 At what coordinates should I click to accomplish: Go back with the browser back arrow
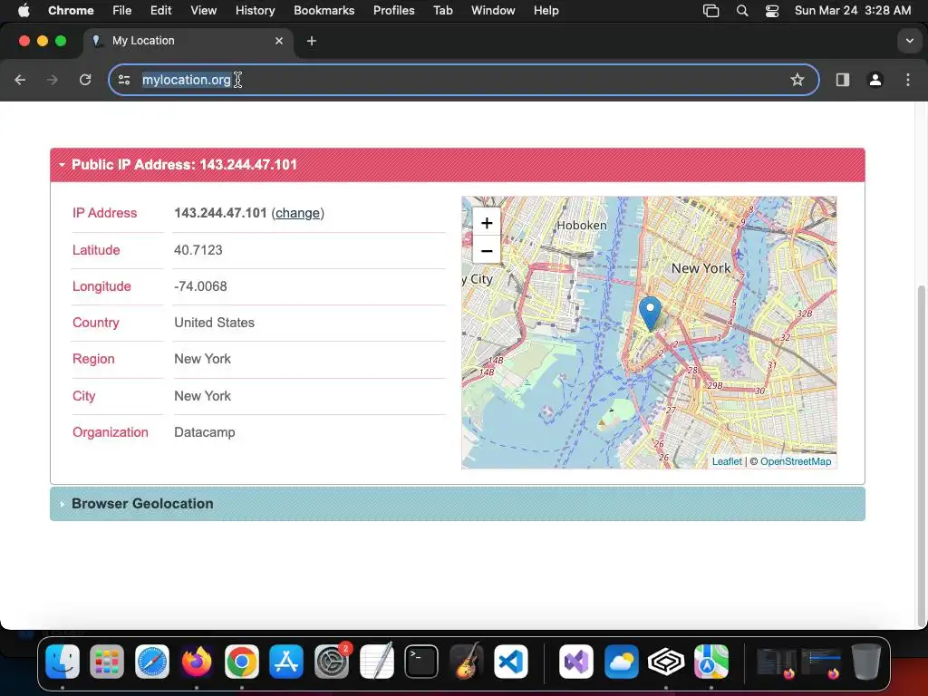[20, 80]
